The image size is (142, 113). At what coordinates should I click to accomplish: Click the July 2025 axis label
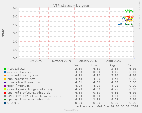tap(35, 61)
